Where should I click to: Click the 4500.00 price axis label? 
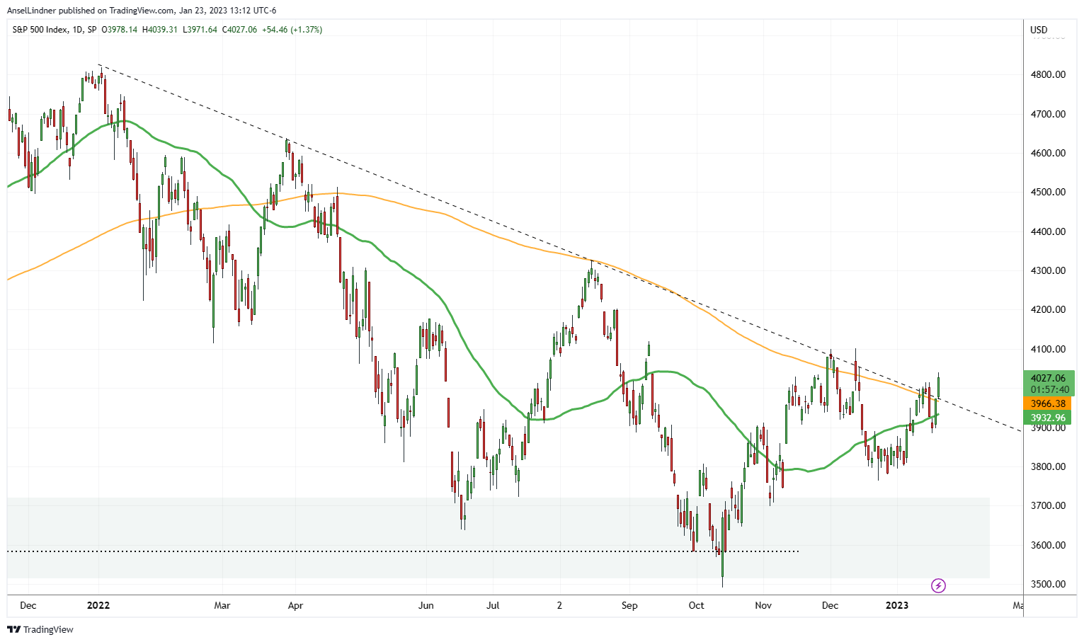click(1048, 192)
